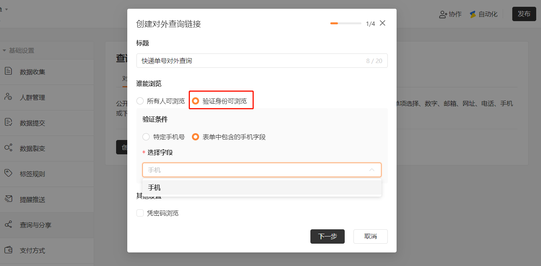This screenshot has height=266, width=541.
Task: Click the 数据裂变 sidebar icon
Action: 8,148
